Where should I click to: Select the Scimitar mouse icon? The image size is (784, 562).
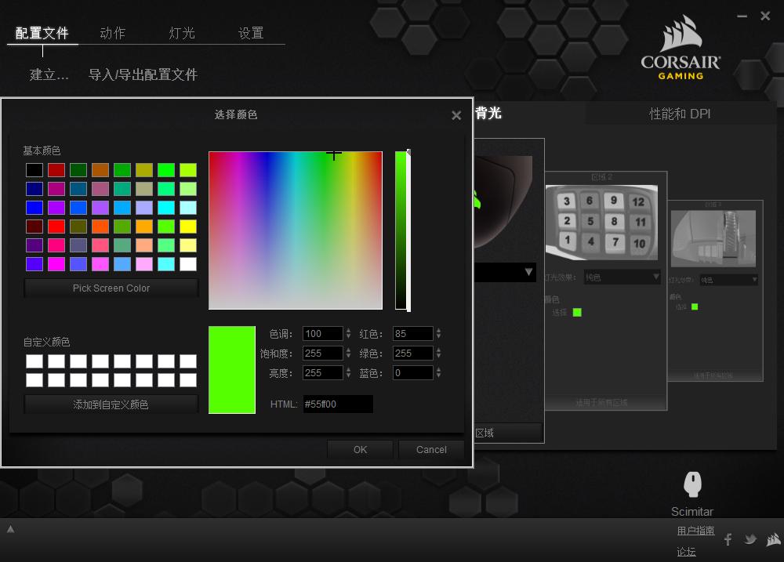(692, 484)
